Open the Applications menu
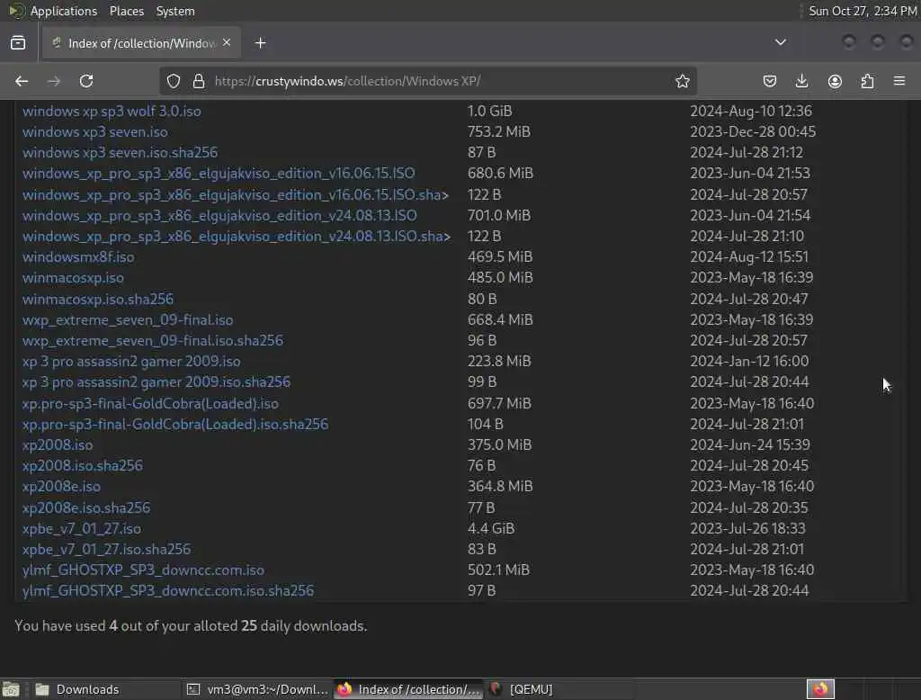The width and height of the screenshot is (921, 700). [x=64, y=11]
